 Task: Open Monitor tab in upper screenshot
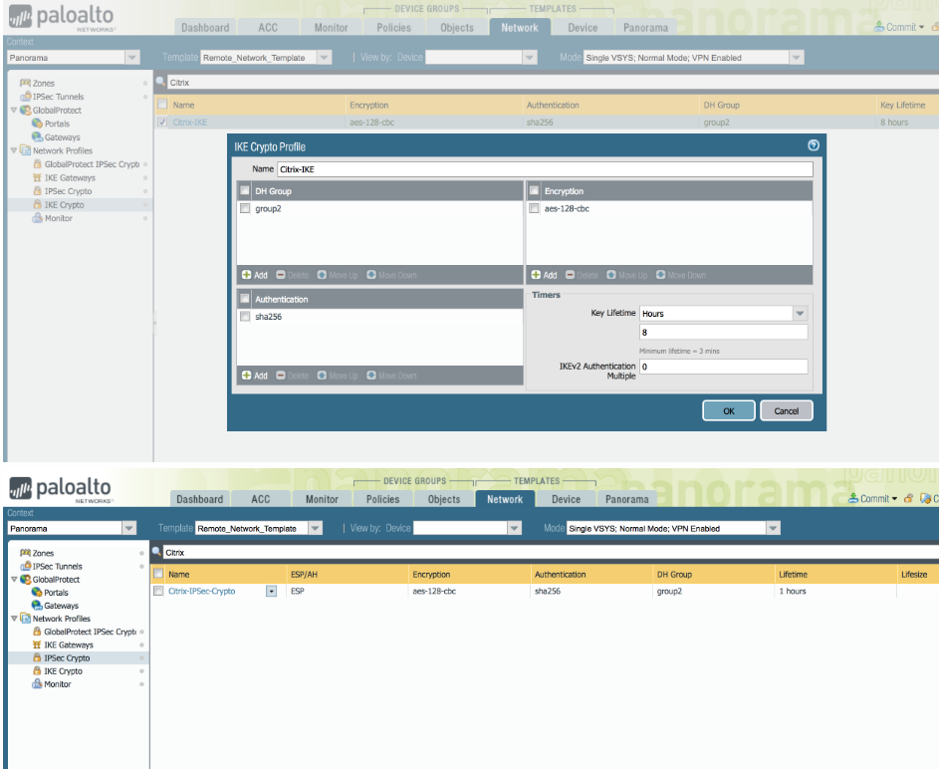[332, 28]
